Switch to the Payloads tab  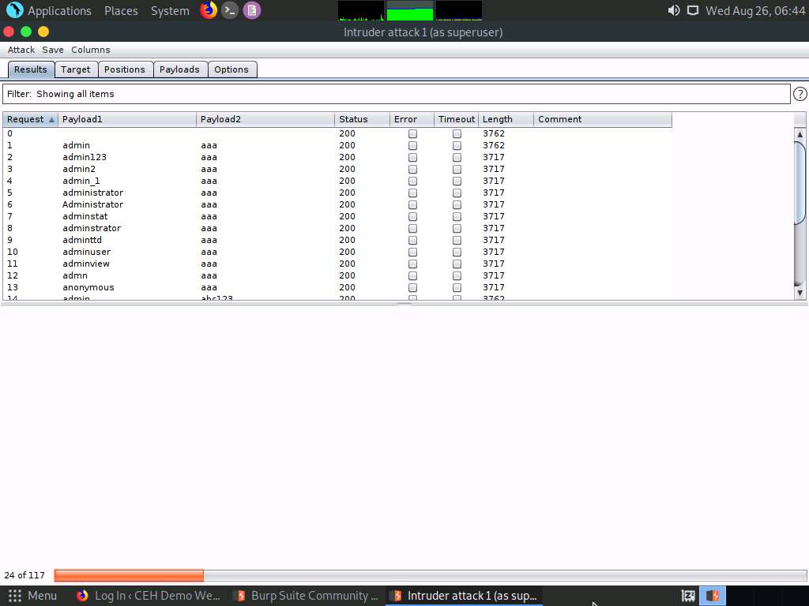point(180,69)
